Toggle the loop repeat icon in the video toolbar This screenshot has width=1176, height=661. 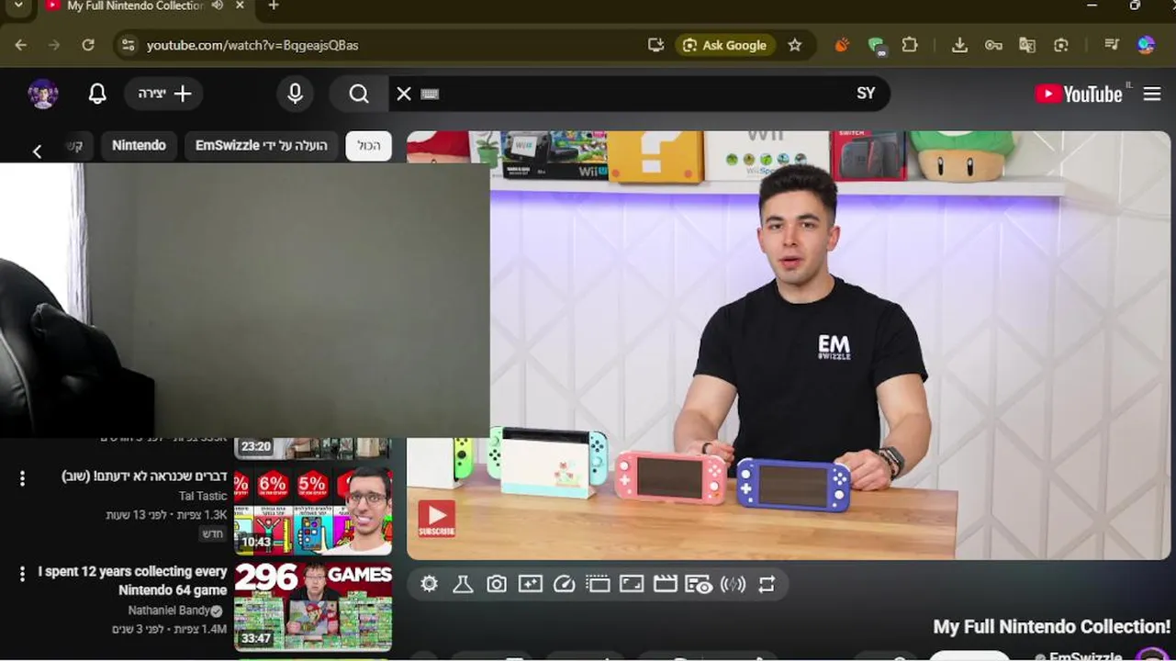767,584
